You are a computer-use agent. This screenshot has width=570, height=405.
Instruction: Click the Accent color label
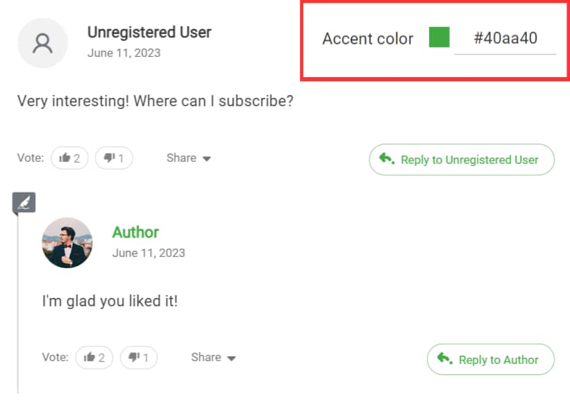pos(367,38)
